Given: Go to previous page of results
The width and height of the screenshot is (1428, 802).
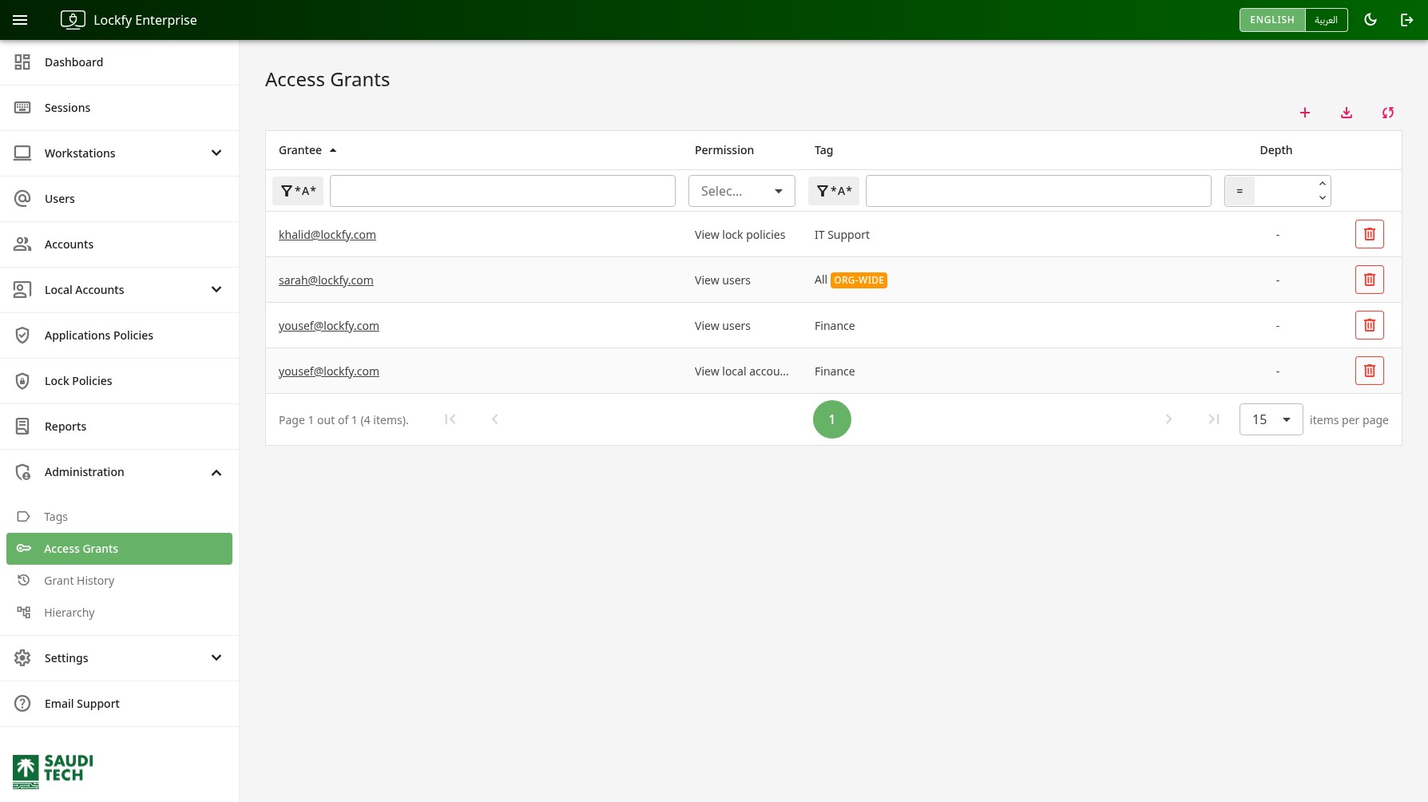Looking at the screenshot, I should point(495,419).
